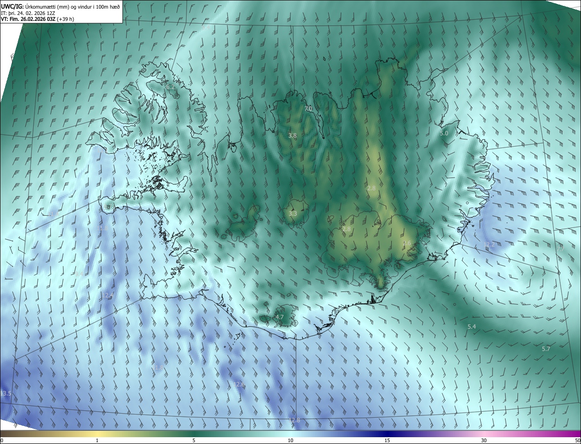Click the color scale tick label 0

click(x=2, y=440)
